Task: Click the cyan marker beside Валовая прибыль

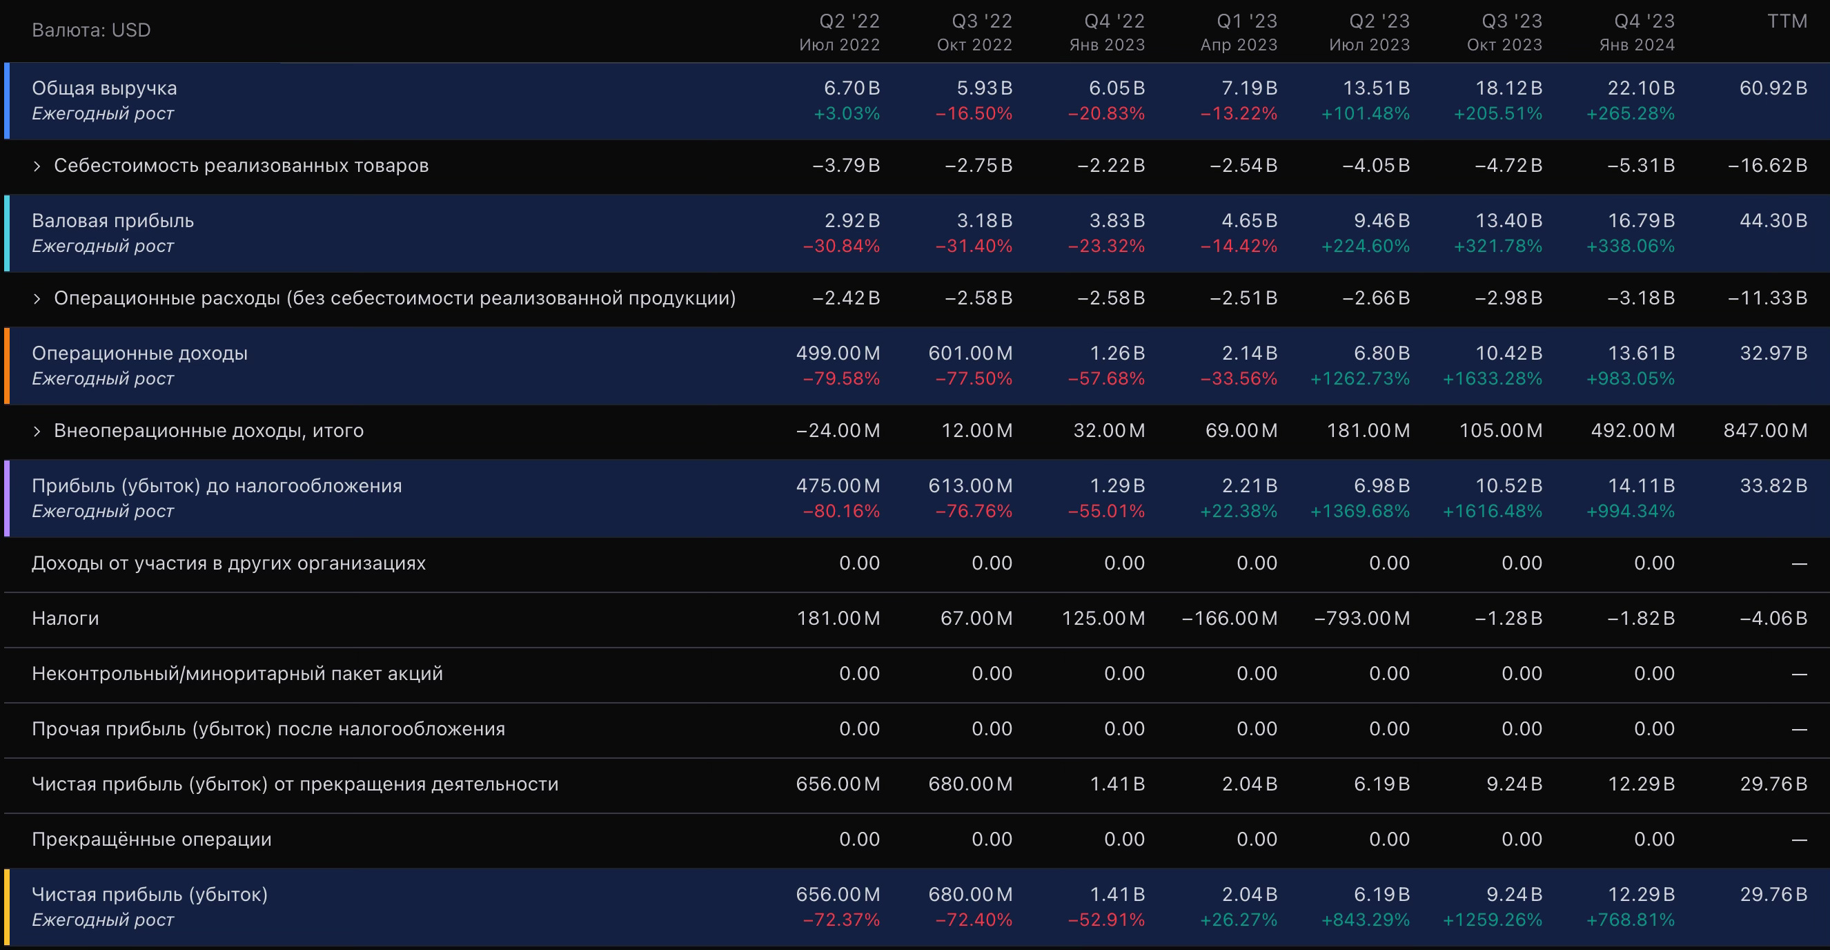Action: coord(6,233)
